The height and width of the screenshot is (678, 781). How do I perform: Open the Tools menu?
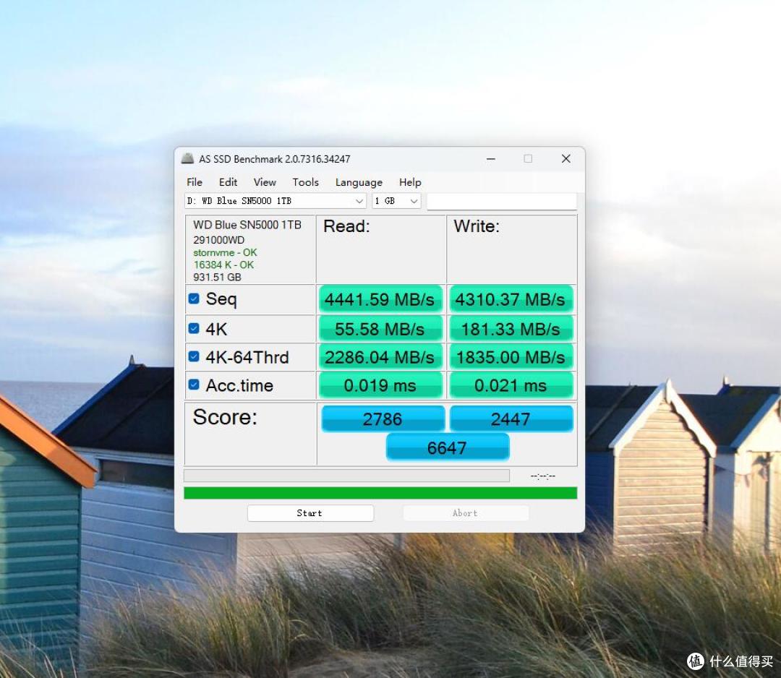305,182
